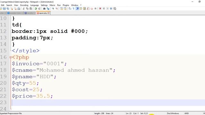This screenshot has width=205, height=115.
Task: Open the Edit menu
Action: (x=3, y=5)
